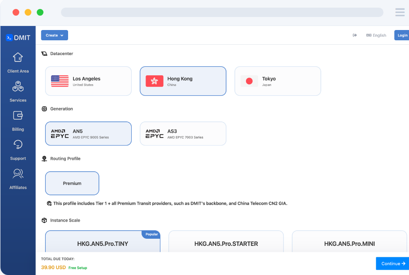Select the Los Angeles datacenter
Screen dimensions: 409x275
pos(88,81)
